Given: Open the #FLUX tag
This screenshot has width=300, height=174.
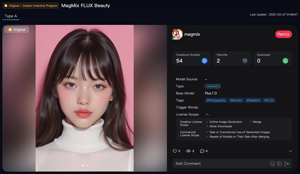Looking at the screenshot, I should (269, 100).
